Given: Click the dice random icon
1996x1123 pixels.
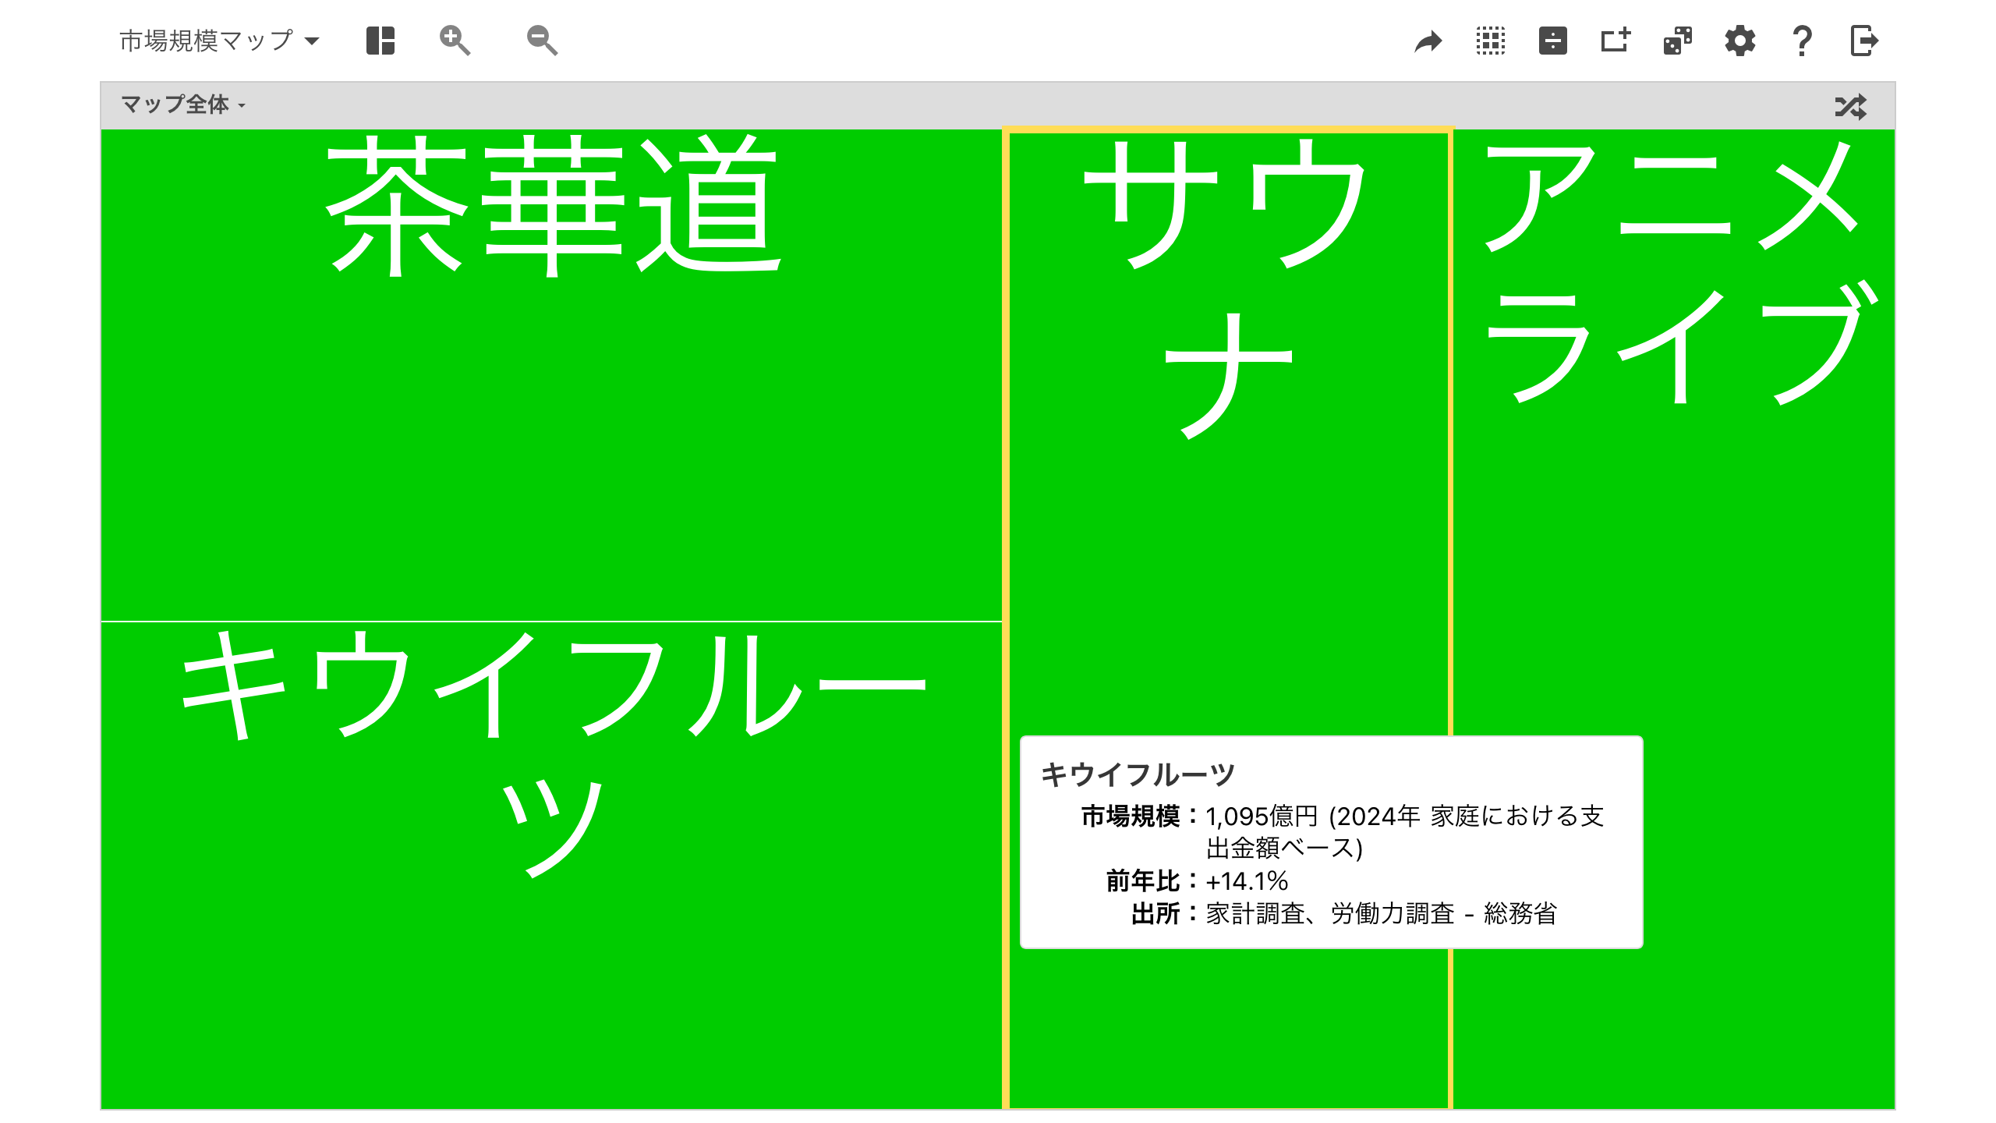Looking at the screenshot, I should pos(1678,41).
